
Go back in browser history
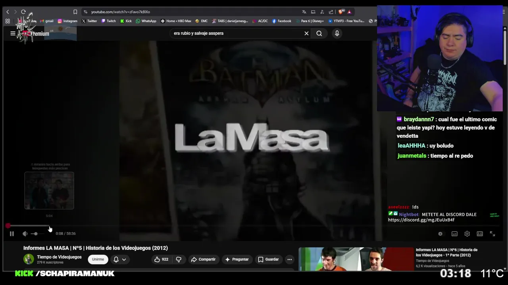click(8, 12)
